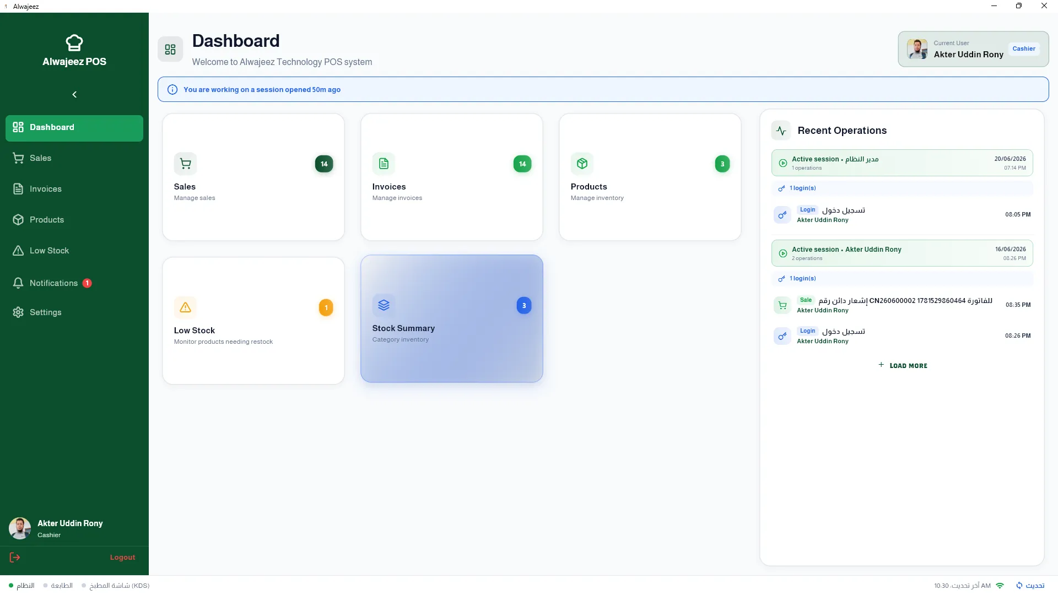This screenshot has width=1058, height=595.
Task: Go to Sales in the sidebar
Action: (74, 159)
